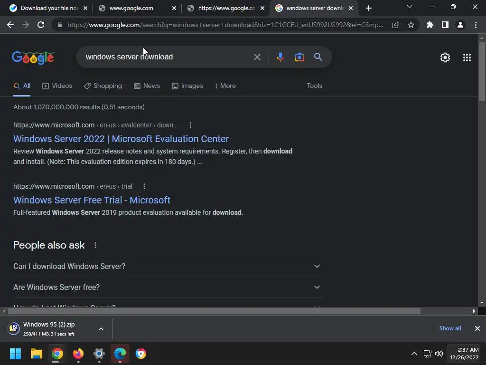The image size is (486, 365).
Task: Close the downloads bar
Action: [x=477, y=328]
